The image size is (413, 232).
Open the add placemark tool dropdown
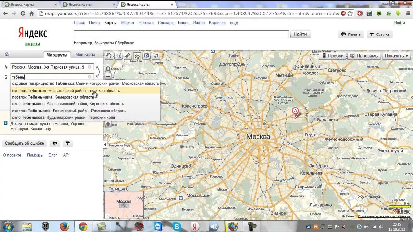pos(146,56)
